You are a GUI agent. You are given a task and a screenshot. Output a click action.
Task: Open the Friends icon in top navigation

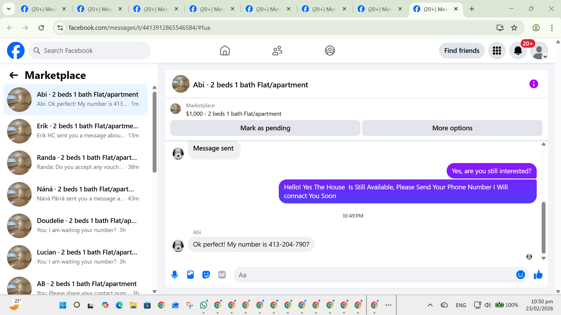pyautogui.click(x=277, y=51)
